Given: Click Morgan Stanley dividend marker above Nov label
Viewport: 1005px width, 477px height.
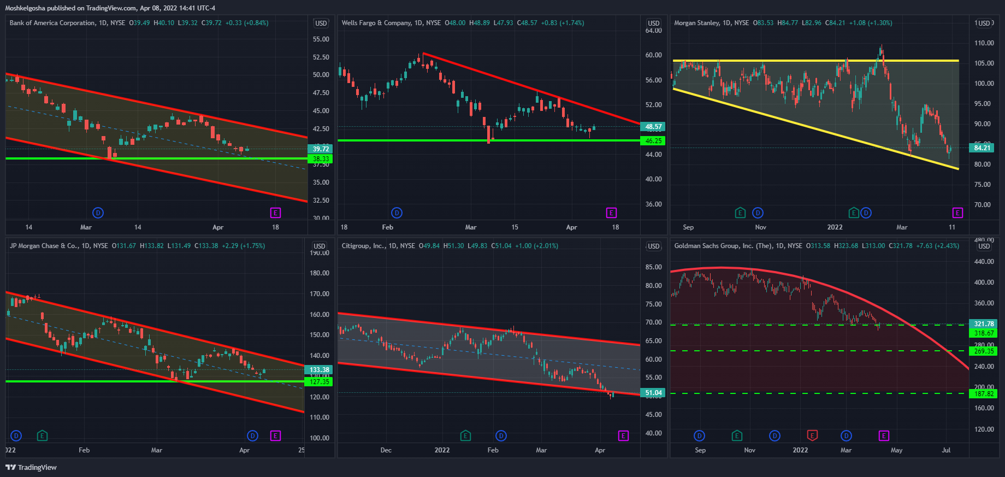Looking at the screenshot, I should (x=758, y=213).
